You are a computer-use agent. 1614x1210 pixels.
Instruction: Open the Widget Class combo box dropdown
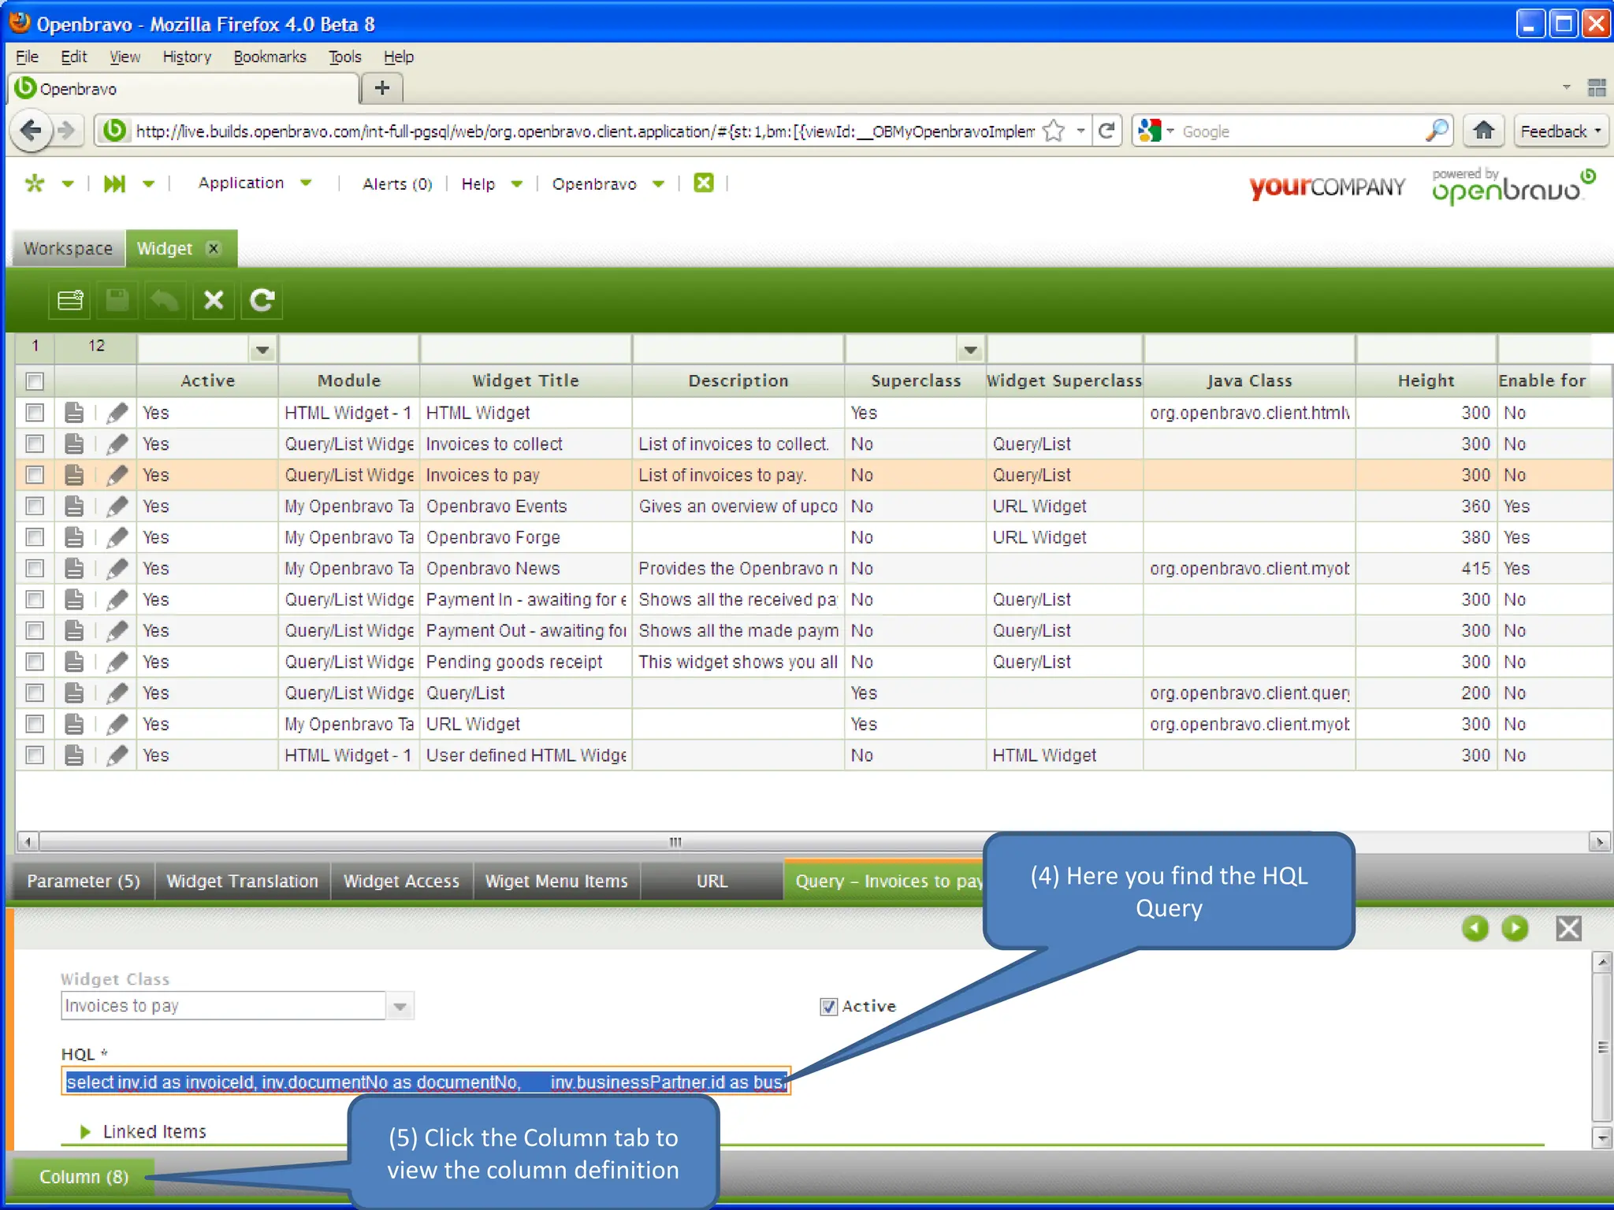[400, 1006]
